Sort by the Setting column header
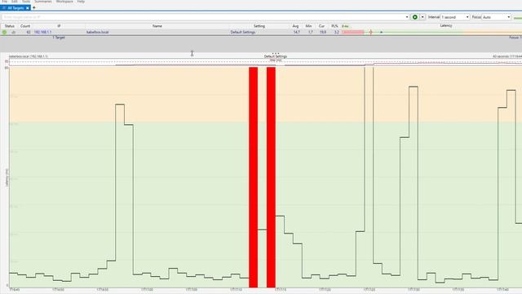 (259, 26)
